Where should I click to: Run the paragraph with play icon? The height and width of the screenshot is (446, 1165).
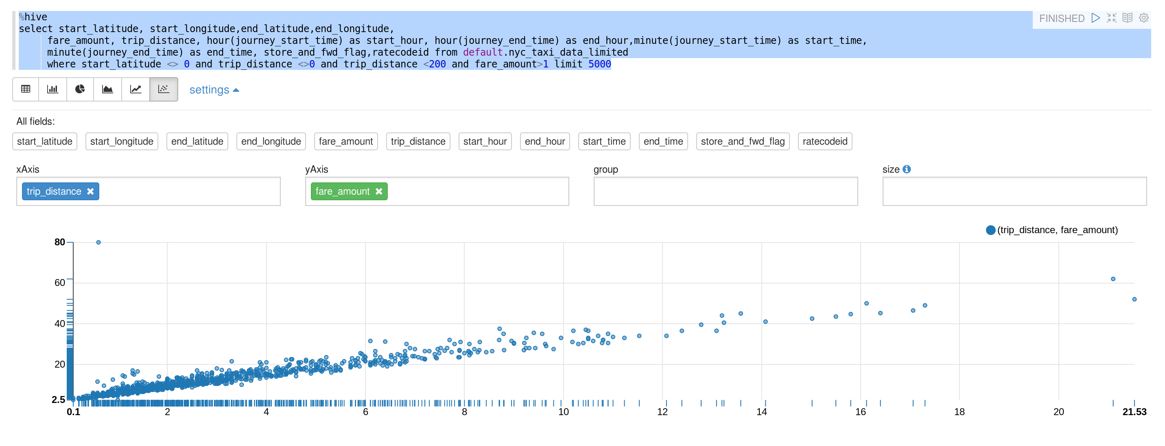(x=1095, y=18)
